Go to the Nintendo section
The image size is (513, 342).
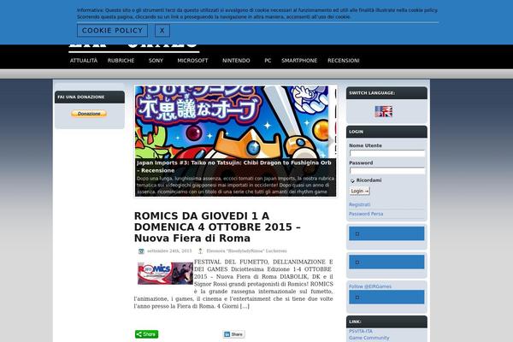pyautogui.click(x=236, y=61)
